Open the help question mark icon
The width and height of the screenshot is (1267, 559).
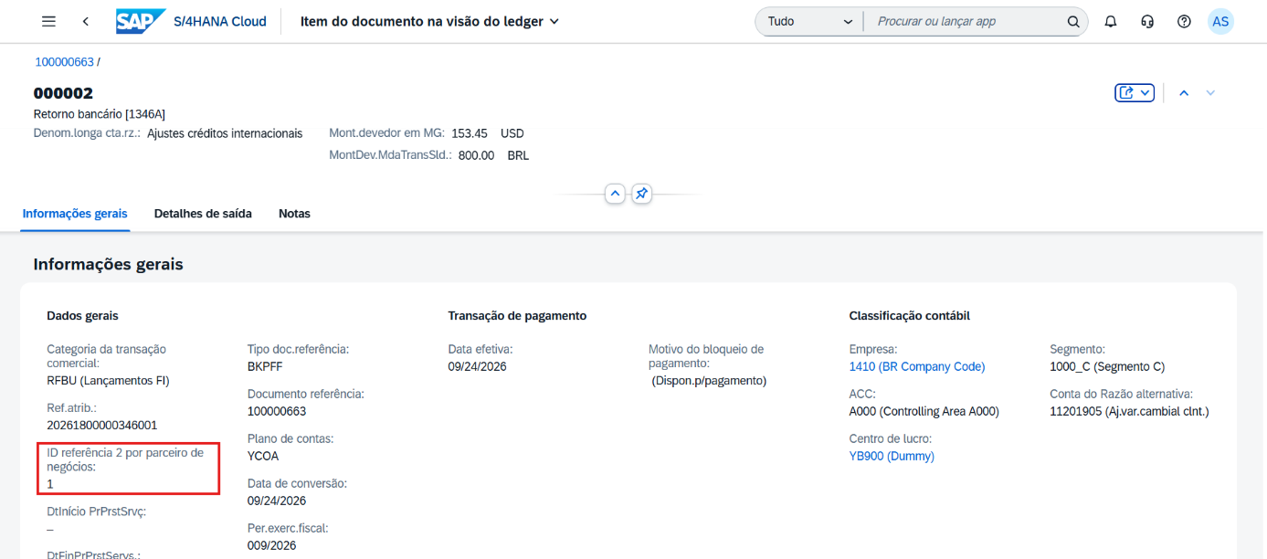tap(1184, 21)
